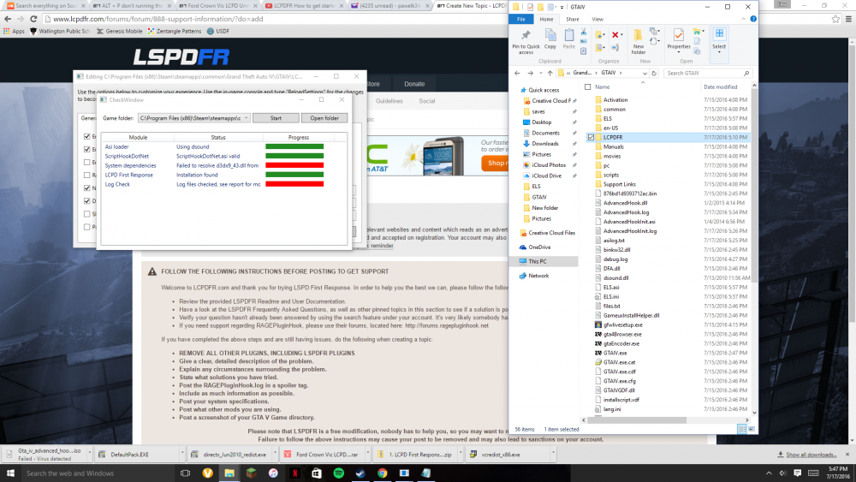The height and width of the screenshot is (482, 856).
Task: Open the Action Center notification icon
Action: pos(798,473)
